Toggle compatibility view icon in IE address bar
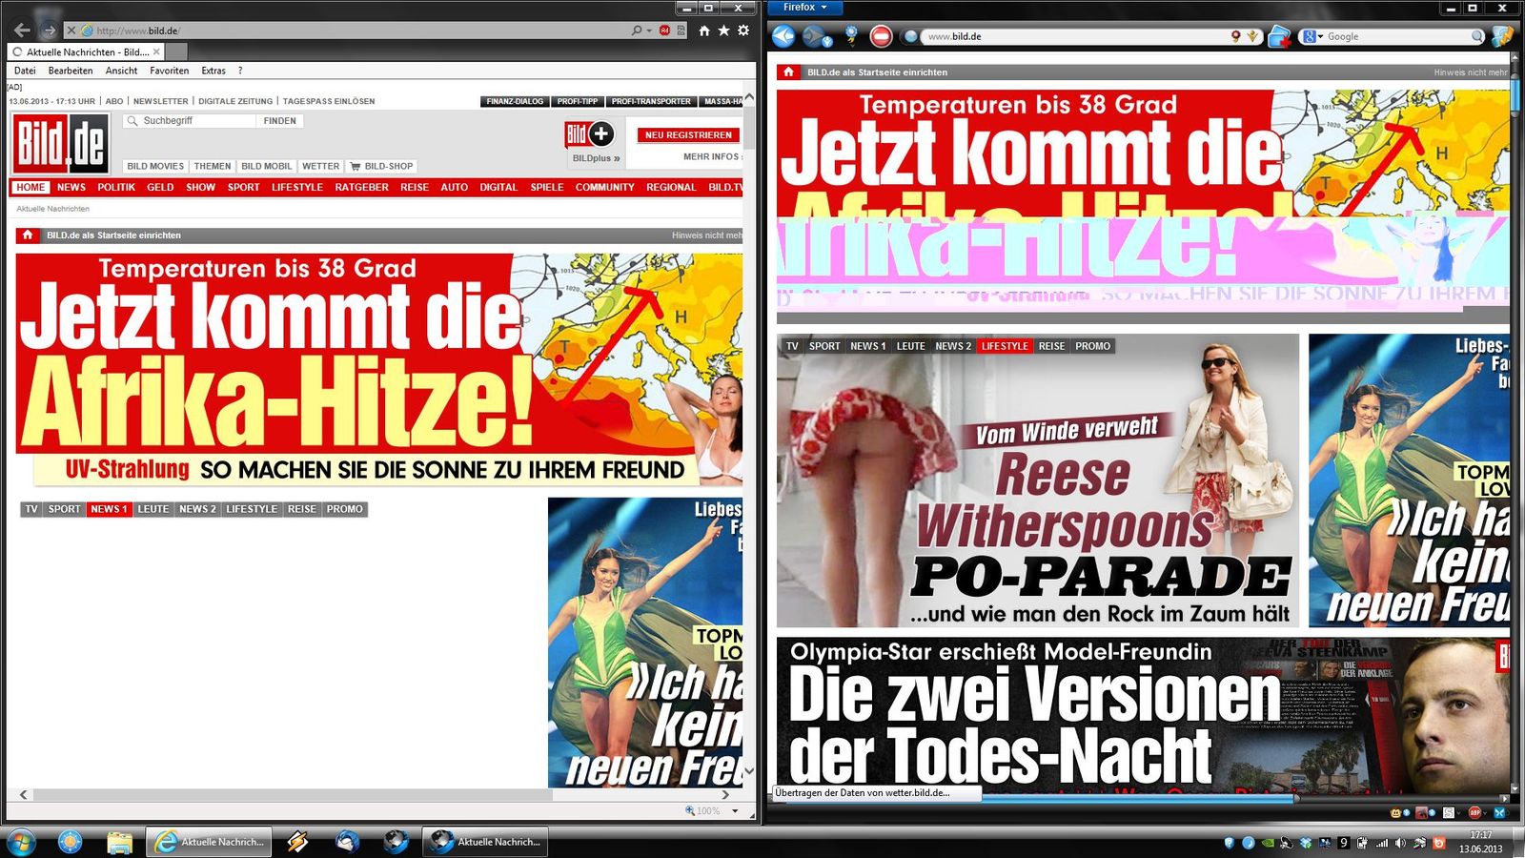Screen dimensions: 1525x858 (x=681, y=31)
